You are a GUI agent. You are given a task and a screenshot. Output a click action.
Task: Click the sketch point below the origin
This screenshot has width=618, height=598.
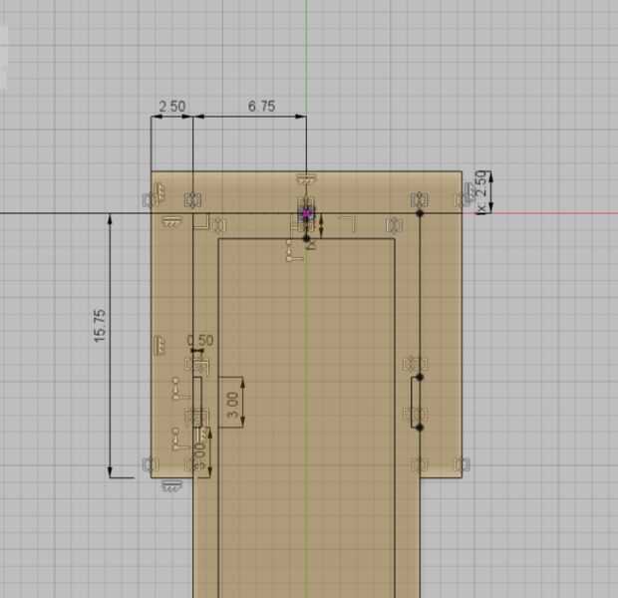[x=307, y=237]
